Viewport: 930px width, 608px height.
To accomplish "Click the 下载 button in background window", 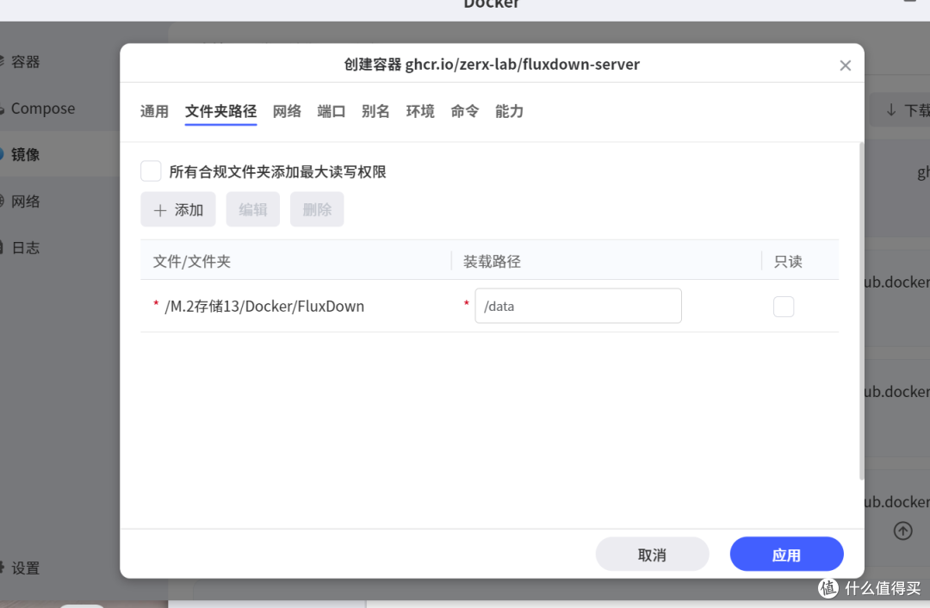I will [x=900, y=109].
